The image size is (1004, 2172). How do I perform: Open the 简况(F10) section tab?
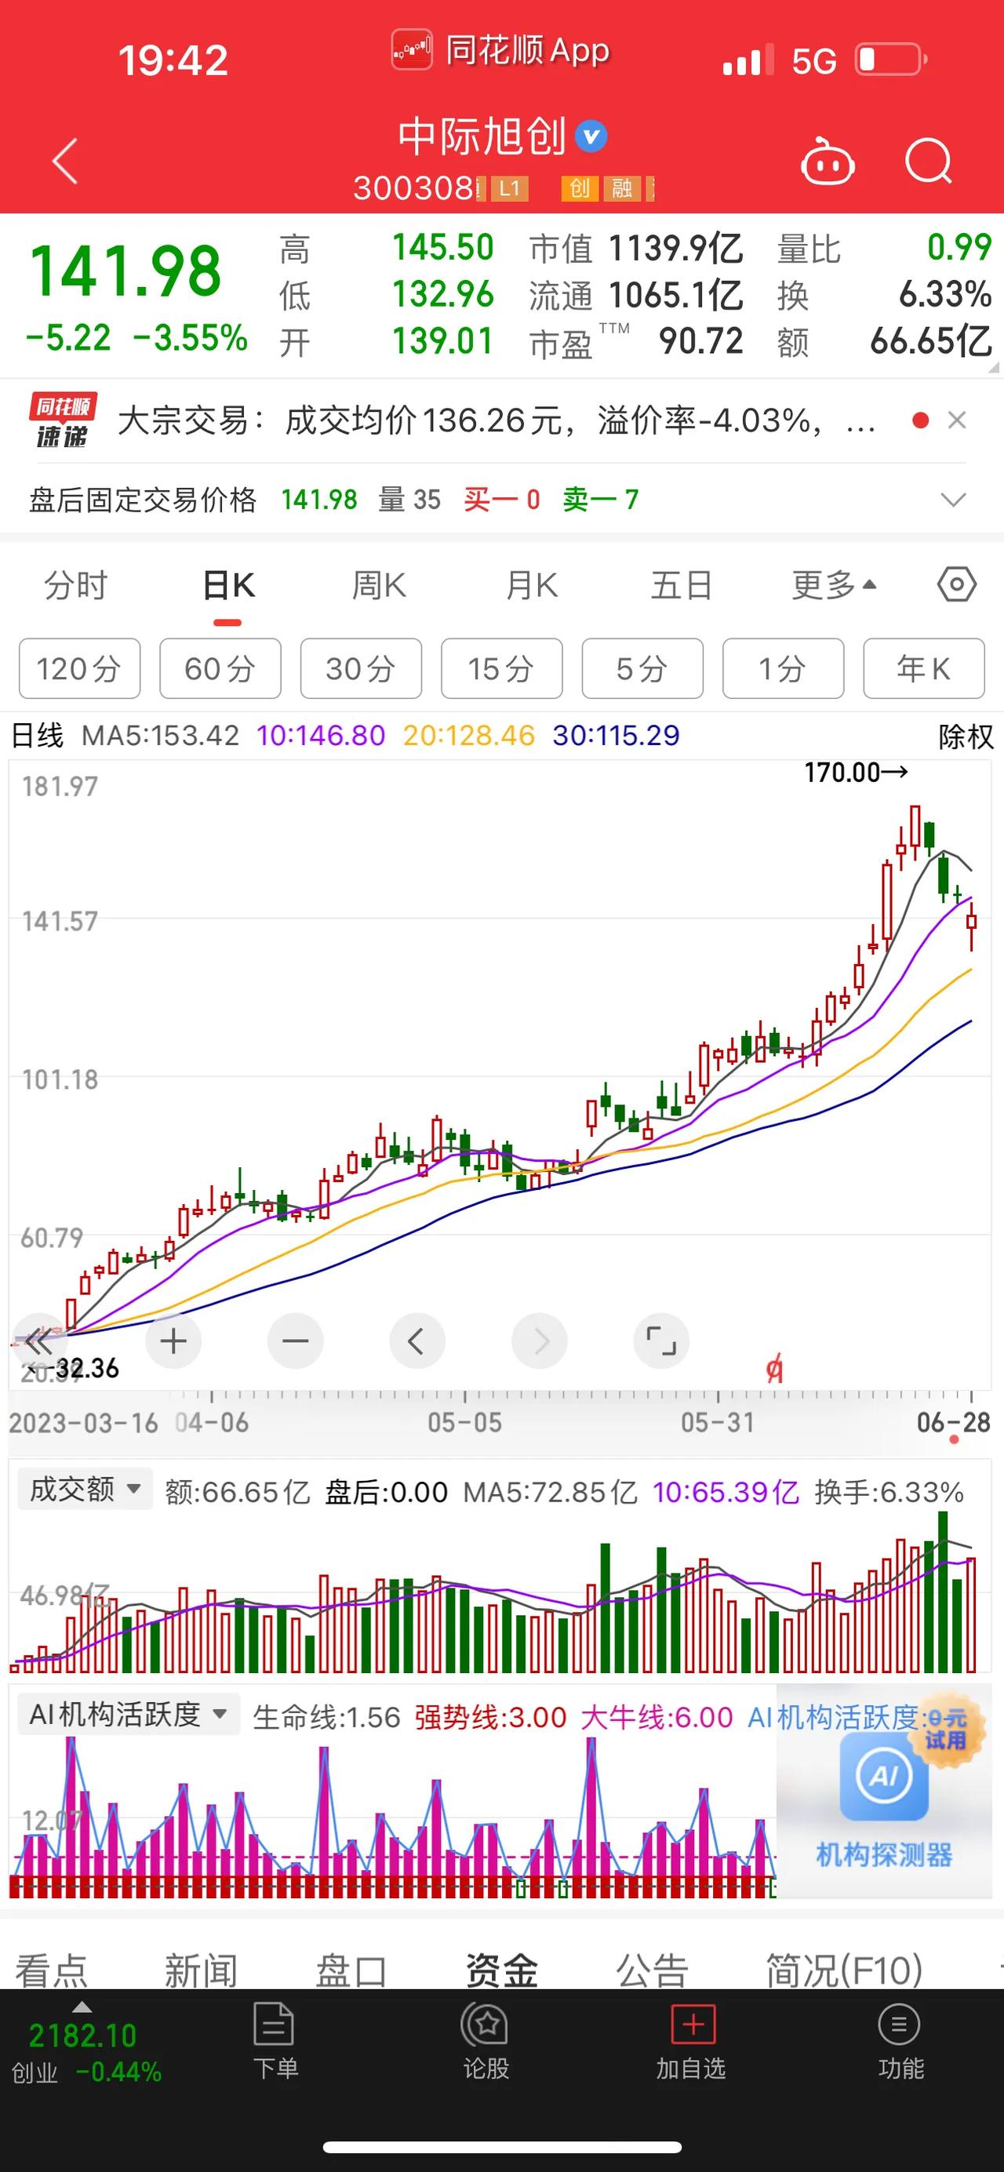[844, 1970]
